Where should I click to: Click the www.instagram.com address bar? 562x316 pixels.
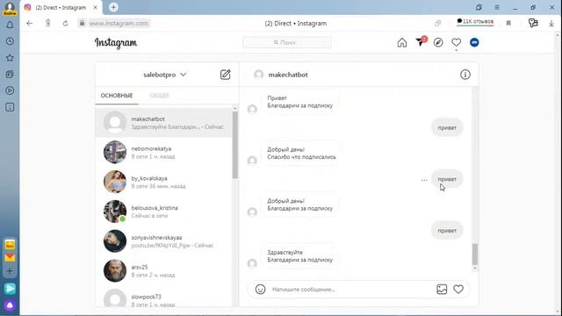pos(119,24)
